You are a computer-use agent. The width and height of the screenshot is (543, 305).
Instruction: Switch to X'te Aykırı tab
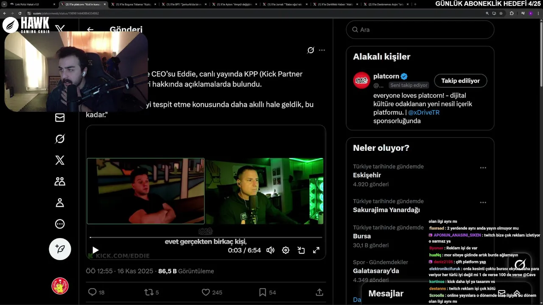pyautogui.click(x=234, y=4)
